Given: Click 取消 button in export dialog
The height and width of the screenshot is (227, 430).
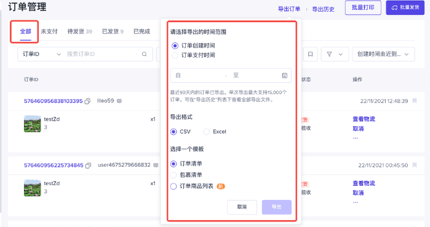Looking at the screenshot, I should [x=242, y=207].
